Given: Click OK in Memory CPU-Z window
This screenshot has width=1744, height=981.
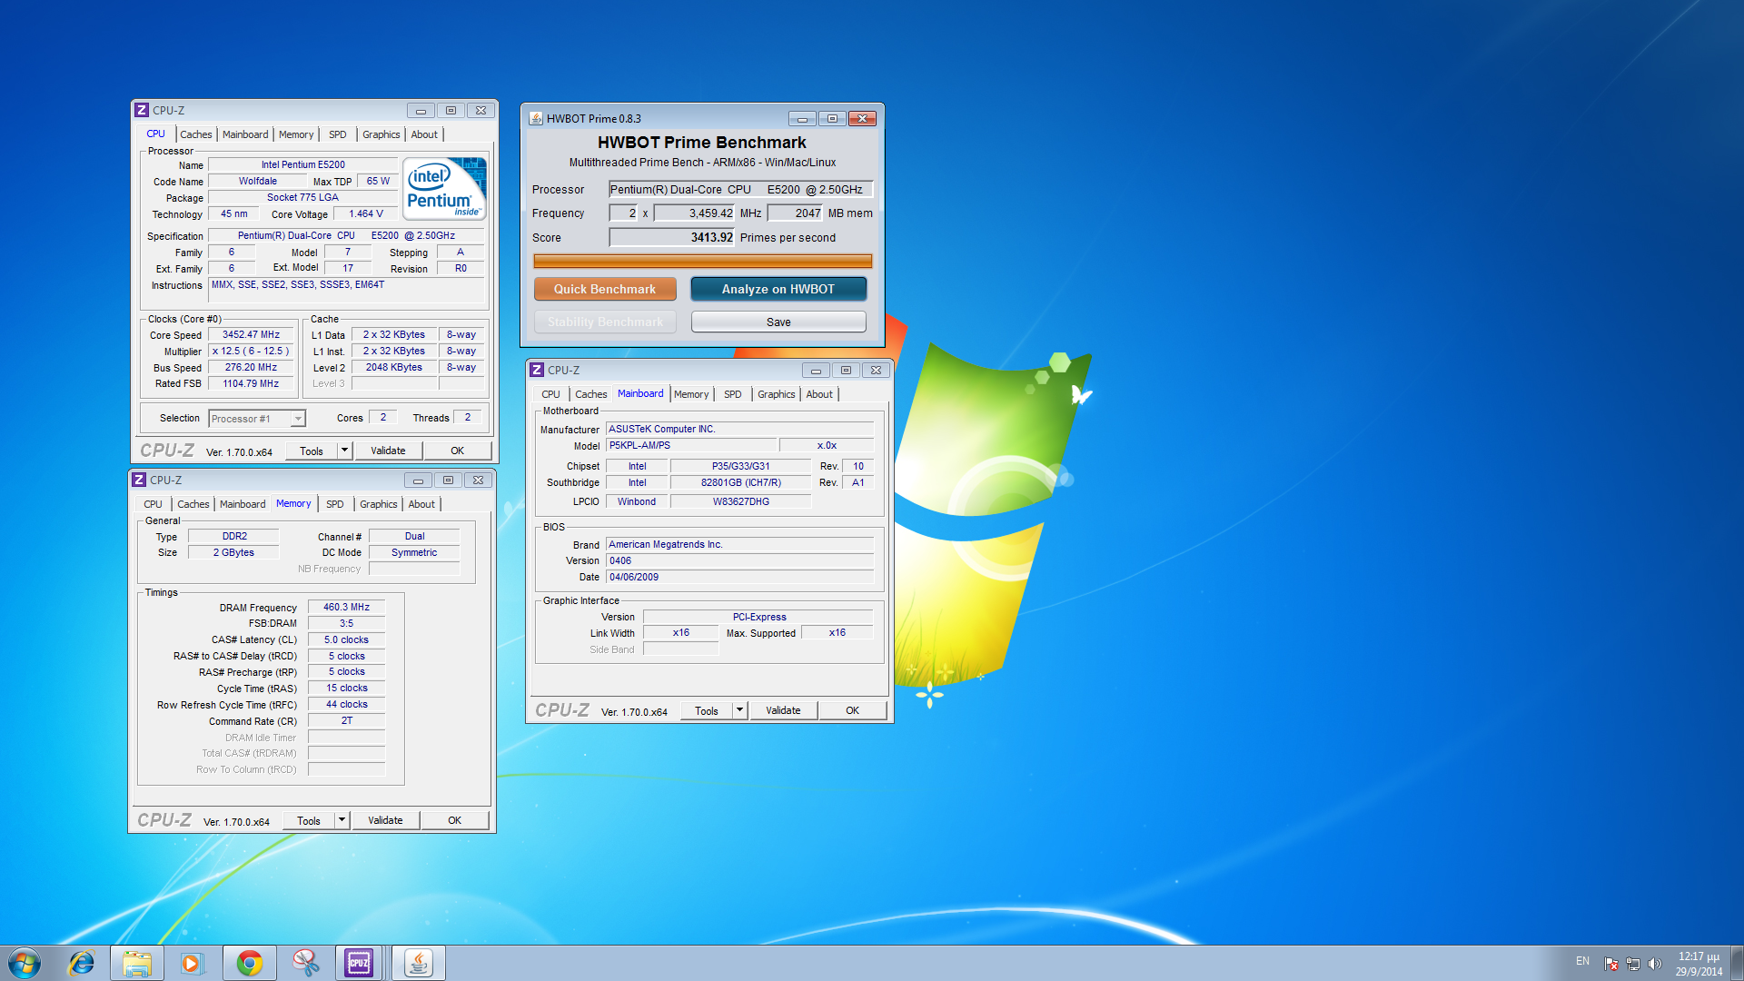Looking at the screenshot, I should coord(454,820).
